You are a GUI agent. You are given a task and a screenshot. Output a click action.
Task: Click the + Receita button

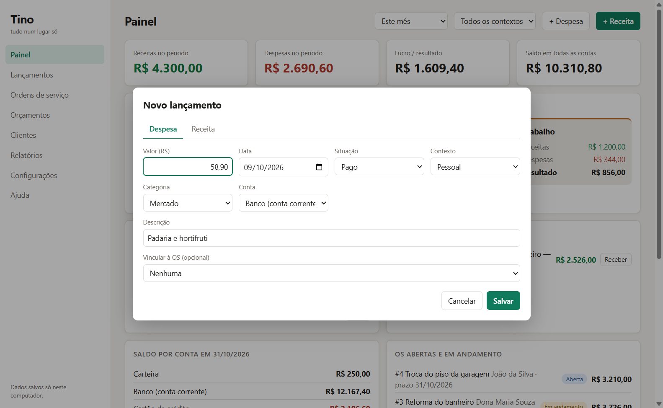click(x=618, y=21)
